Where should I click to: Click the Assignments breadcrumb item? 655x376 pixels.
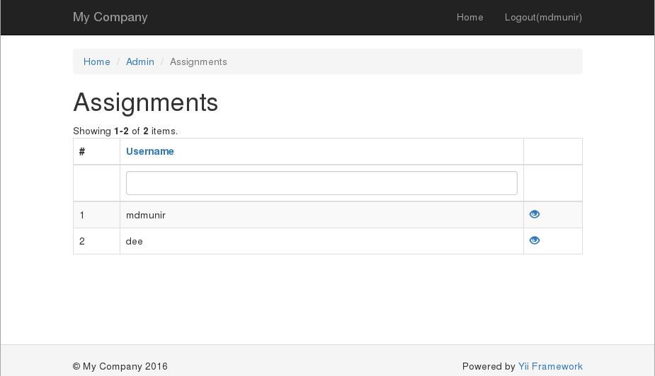[x=198, y=61]
